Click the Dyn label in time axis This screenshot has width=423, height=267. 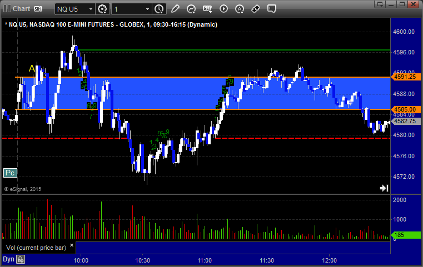coord(9,259)
